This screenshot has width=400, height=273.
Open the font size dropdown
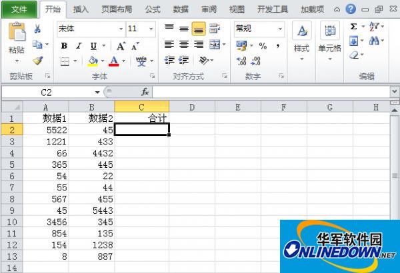pyautogui.click(x=151, y=29)
